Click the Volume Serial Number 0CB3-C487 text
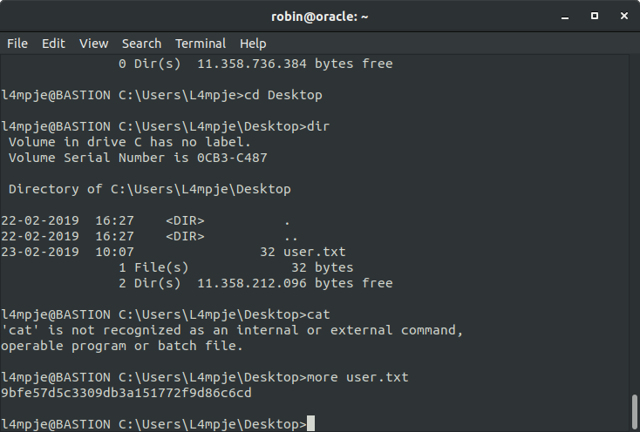This screenshot has width=640, height=432. pyautogui.click(x=138, y=158)
